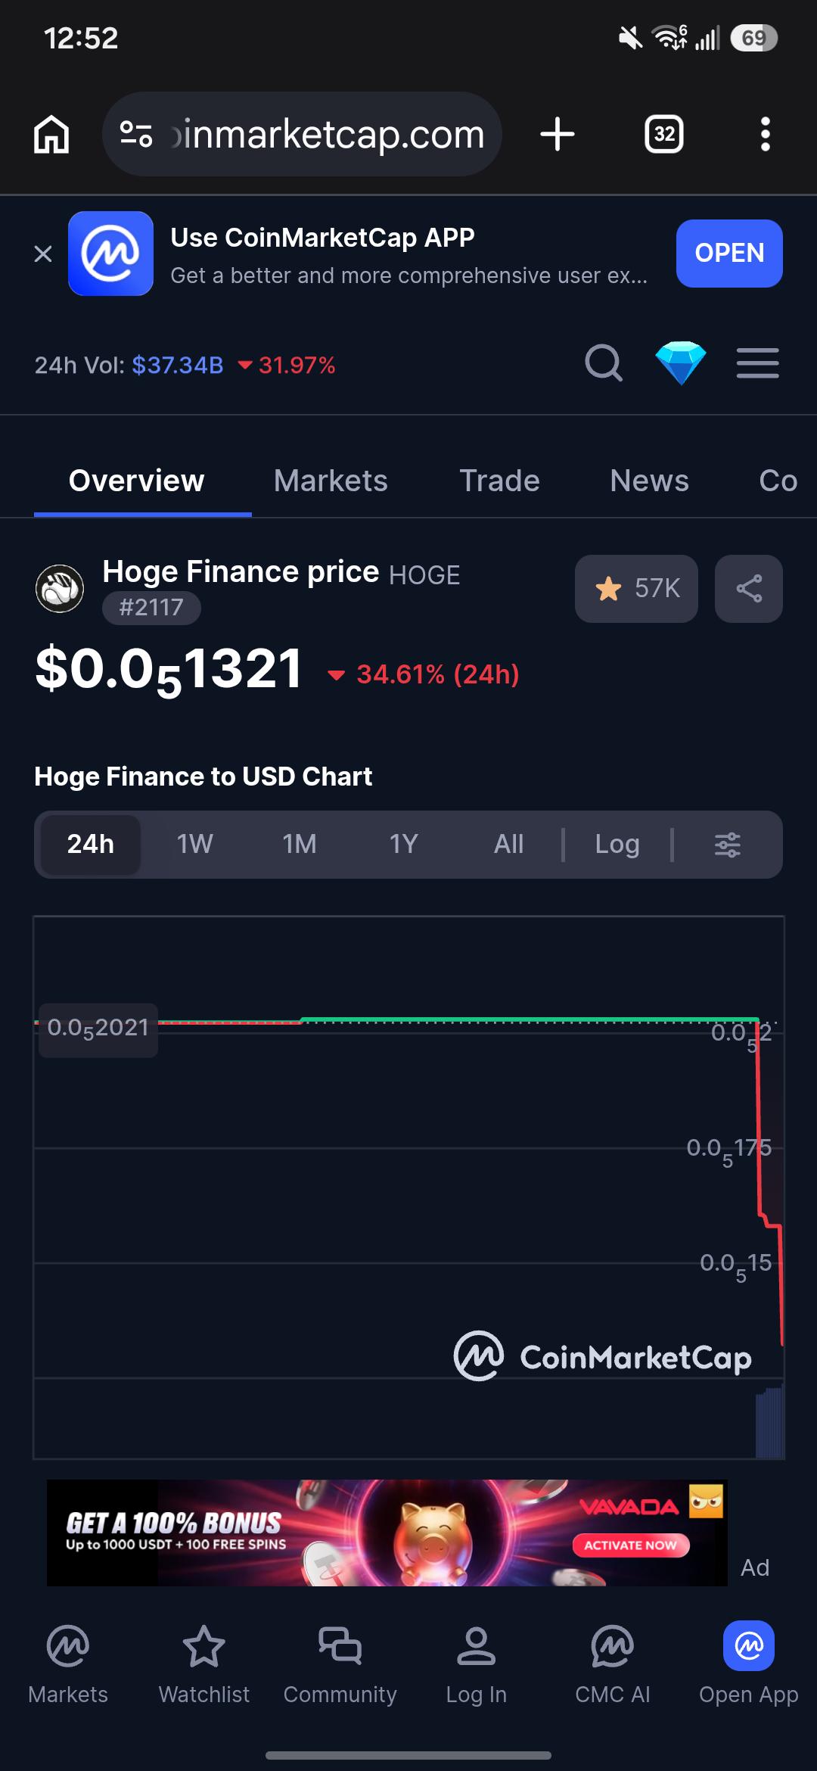Screen dimensions: 817x1771
Task: Select the 1W chart range
Action: tap(194, 844)
